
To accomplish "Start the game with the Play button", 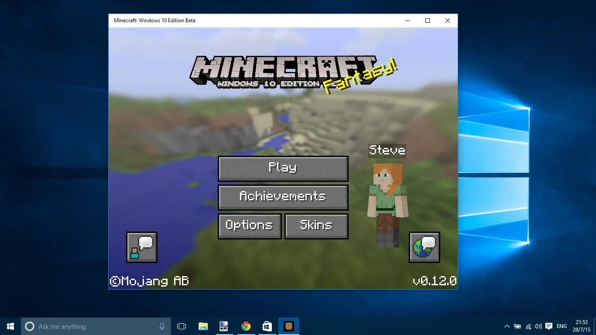I will coord(283,168).
